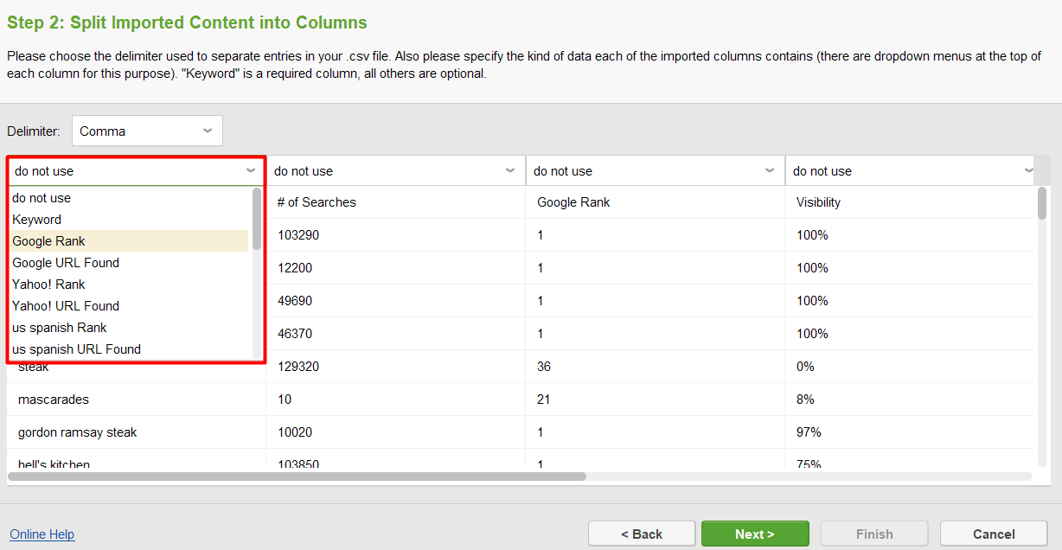
Task: Pick Yahoo! Rank from the list
Action: pyautogui.click(x=130, y=285)
